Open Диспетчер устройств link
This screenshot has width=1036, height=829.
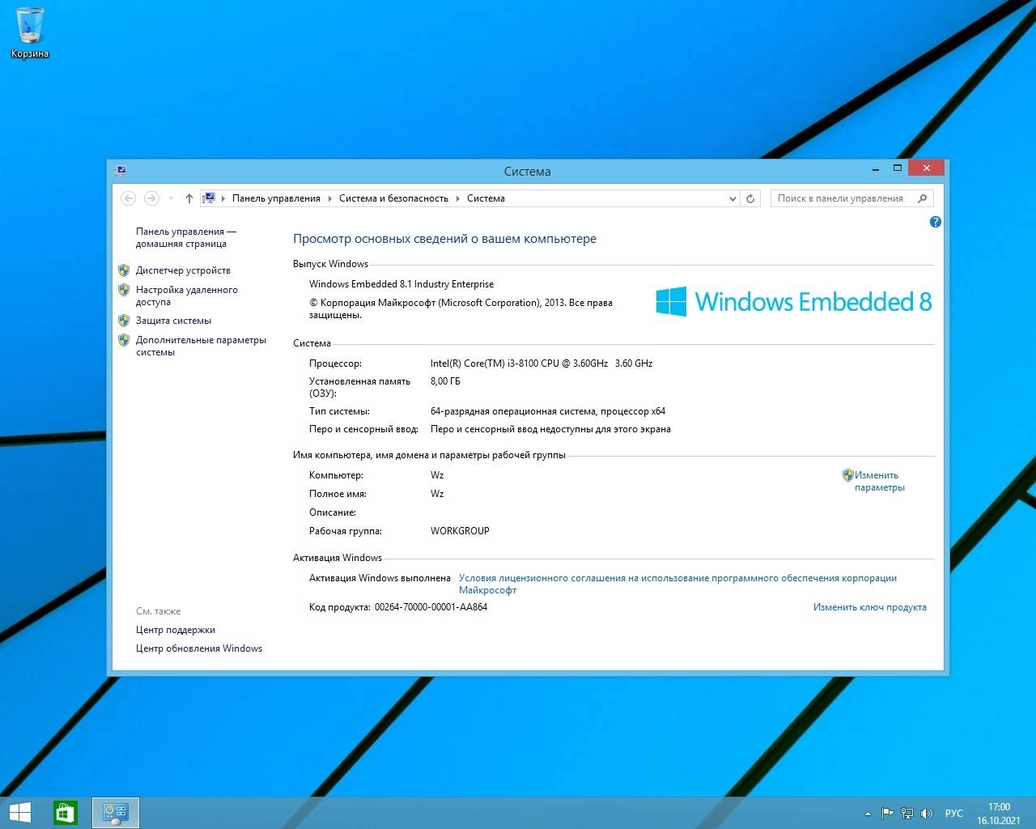(183, 270)
